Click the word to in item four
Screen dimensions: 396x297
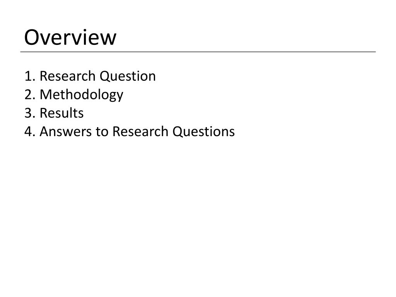click(x=102, y=132)
